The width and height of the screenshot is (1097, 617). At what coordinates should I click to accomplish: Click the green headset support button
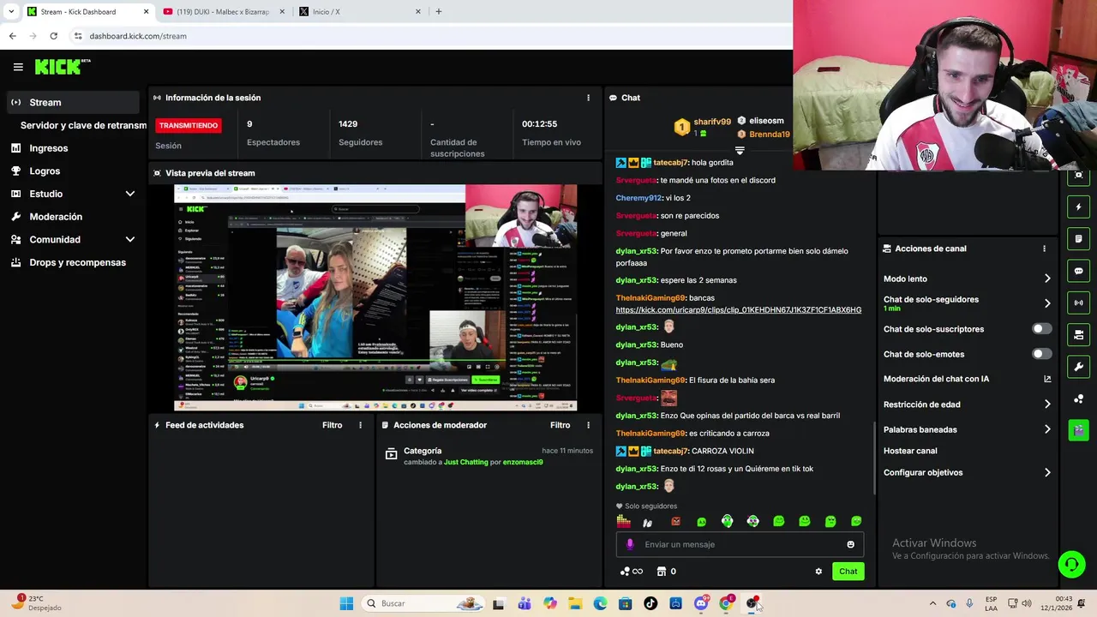pyautogui.click(x=1071, y=564)
